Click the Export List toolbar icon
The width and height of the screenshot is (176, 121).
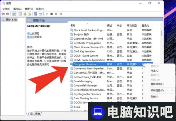click(x=30, y=14)
